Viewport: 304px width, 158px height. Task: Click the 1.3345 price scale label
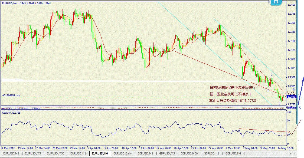[292, 14]
